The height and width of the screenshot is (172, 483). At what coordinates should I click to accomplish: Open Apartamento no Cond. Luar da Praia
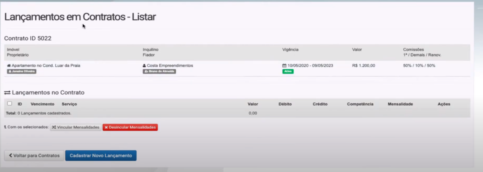coord(46,66)
